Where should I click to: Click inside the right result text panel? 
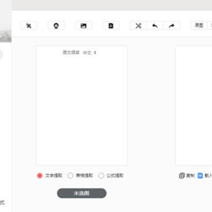pos(194,105)
